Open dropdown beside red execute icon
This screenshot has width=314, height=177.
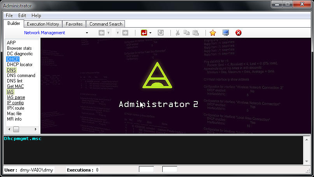click(x=151, y=33)
